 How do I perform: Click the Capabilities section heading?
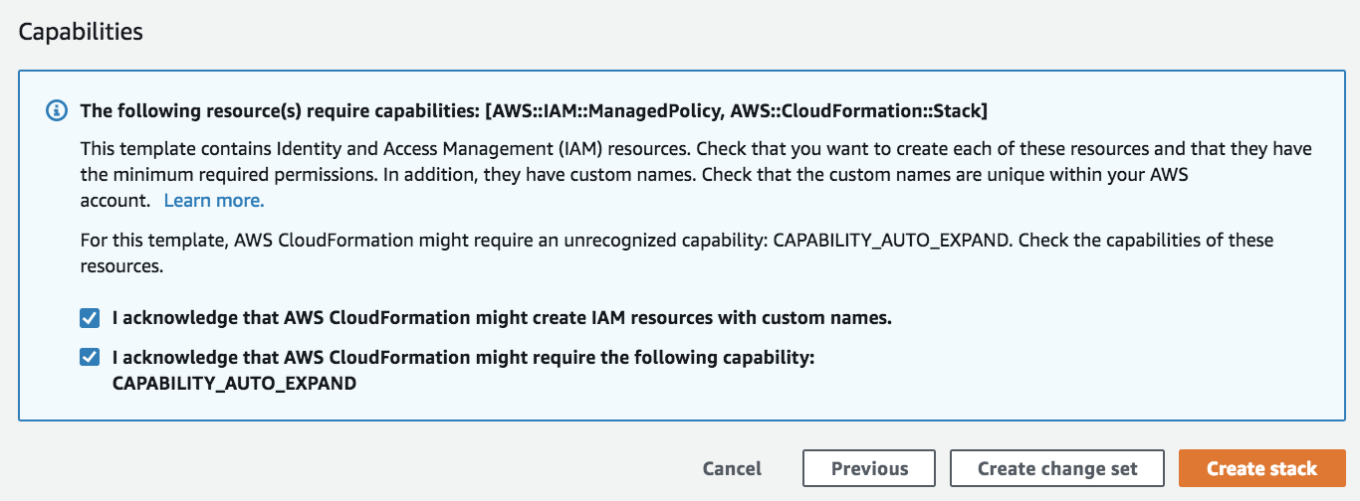[x=81, y=32]
